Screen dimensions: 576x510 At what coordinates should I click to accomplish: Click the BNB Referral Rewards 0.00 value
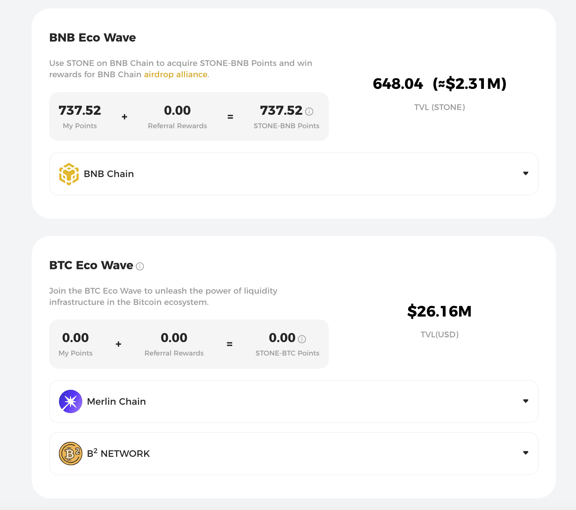[177, 110]
